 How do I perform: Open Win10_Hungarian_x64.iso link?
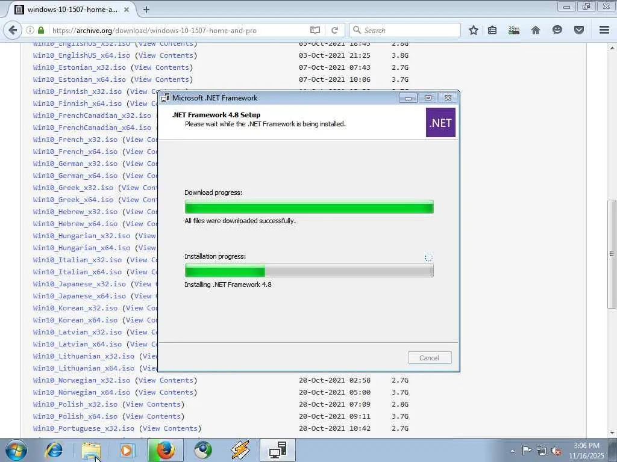[x=81, y=248]
